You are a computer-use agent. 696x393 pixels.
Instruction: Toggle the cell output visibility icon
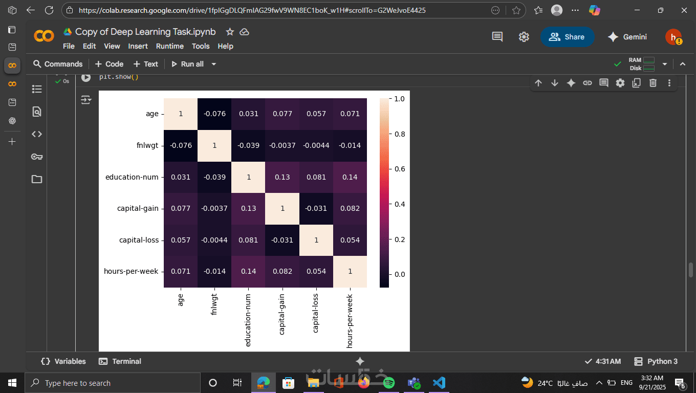86,100
